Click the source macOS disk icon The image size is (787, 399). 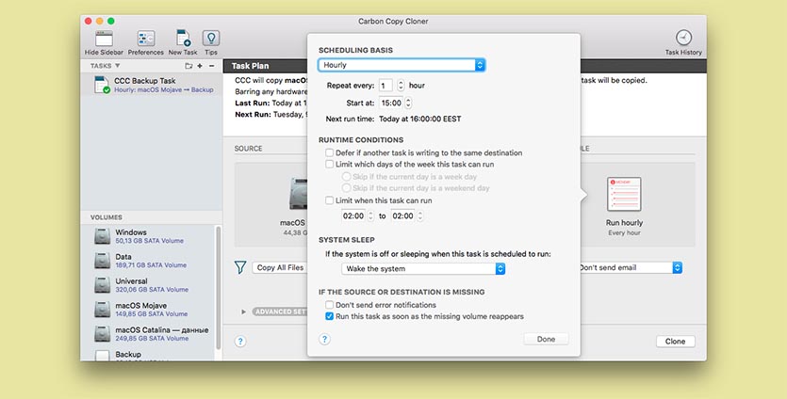click(x=298, y=194)
